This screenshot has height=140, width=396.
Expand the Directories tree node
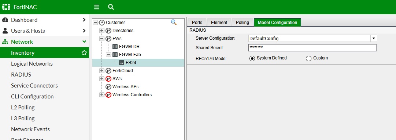102,30
